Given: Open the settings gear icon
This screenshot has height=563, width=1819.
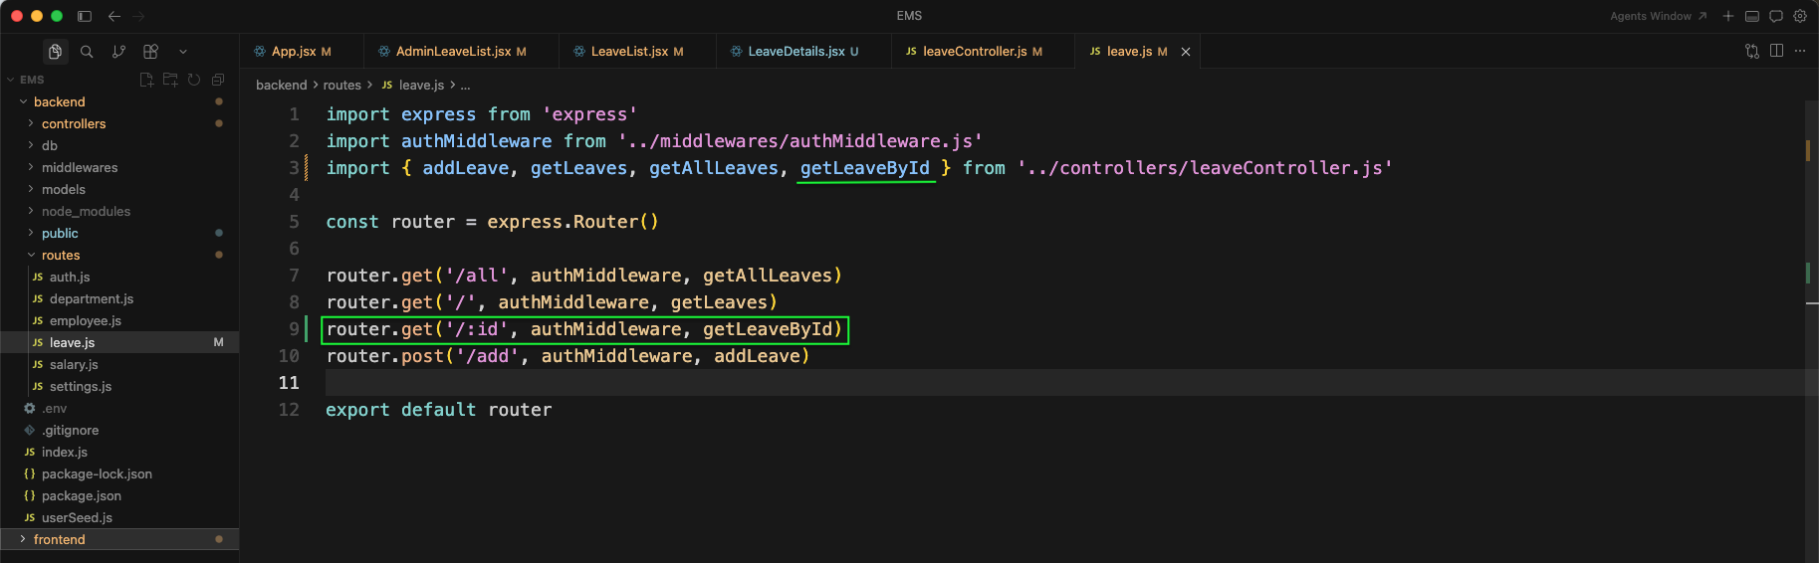Looking at the screenshot, I should [x=1800, y=16].
